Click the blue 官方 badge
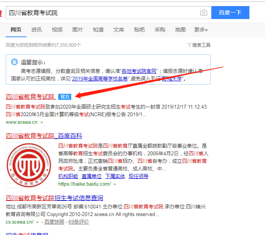The image size is (265, 235). (65, 97)
